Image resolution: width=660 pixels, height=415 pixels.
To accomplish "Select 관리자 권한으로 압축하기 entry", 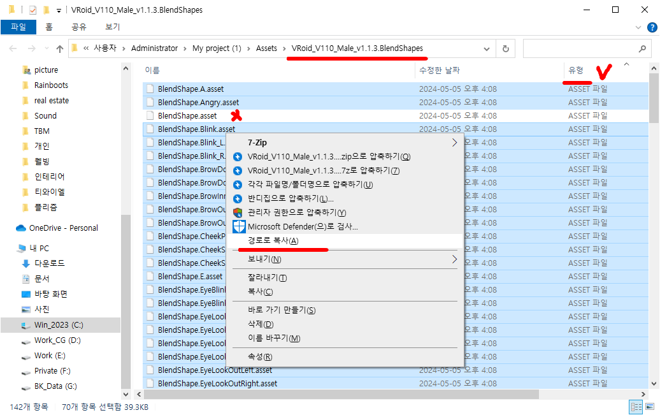I will [345, 212].
